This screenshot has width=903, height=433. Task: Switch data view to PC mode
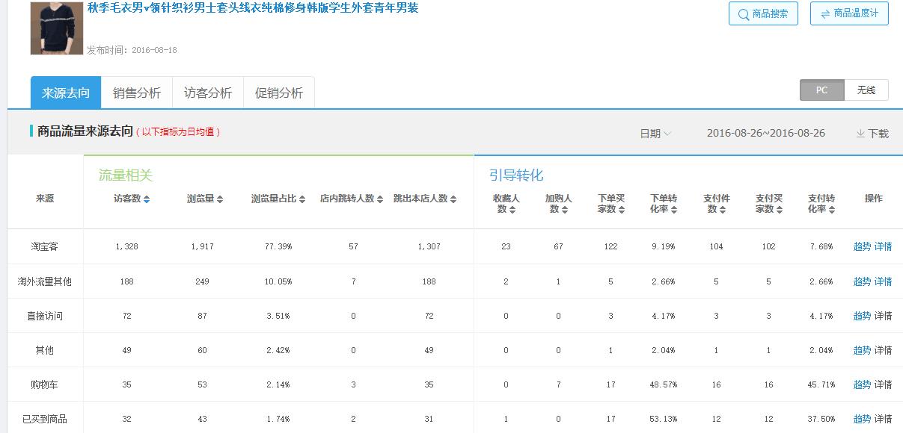(821, 90)
